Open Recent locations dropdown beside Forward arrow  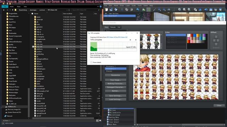coord(10,10)
